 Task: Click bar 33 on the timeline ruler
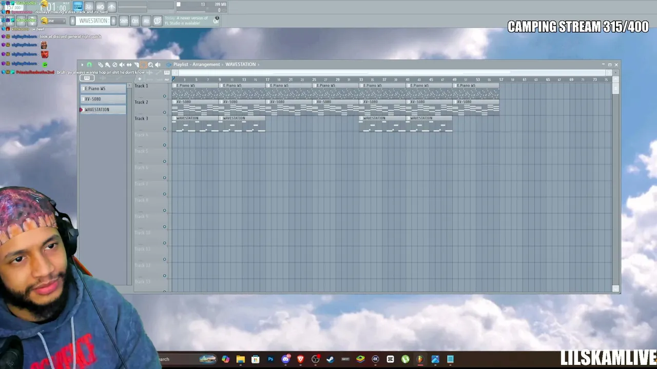(x=361, y=79)
